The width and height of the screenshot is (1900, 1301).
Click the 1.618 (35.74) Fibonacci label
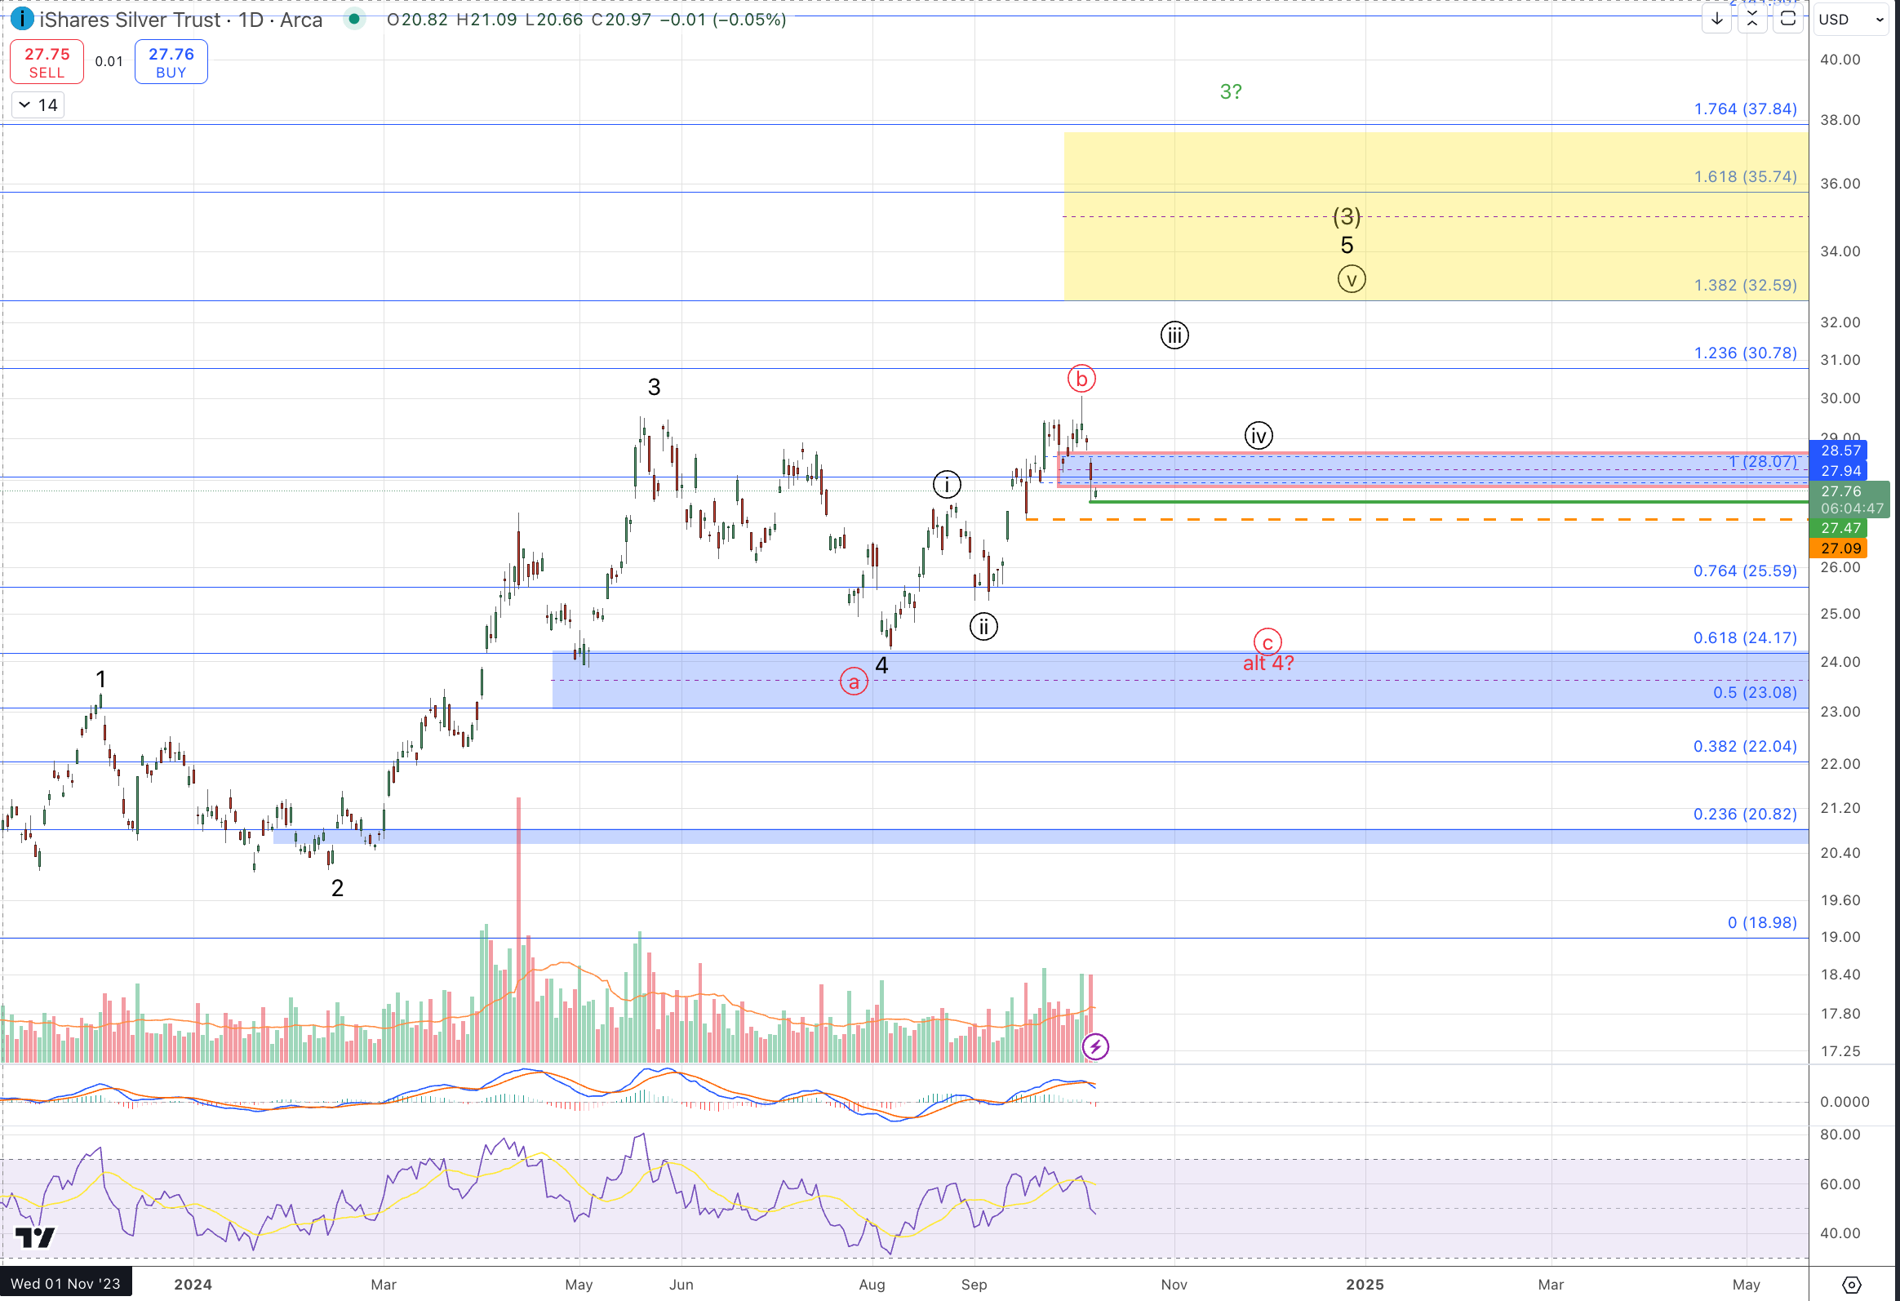point(1746,176)
